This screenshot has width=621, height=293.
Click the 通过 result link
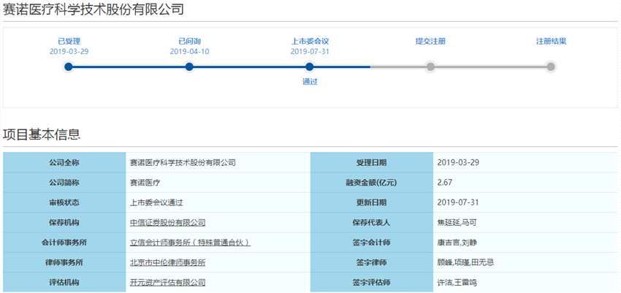[310, 82]
